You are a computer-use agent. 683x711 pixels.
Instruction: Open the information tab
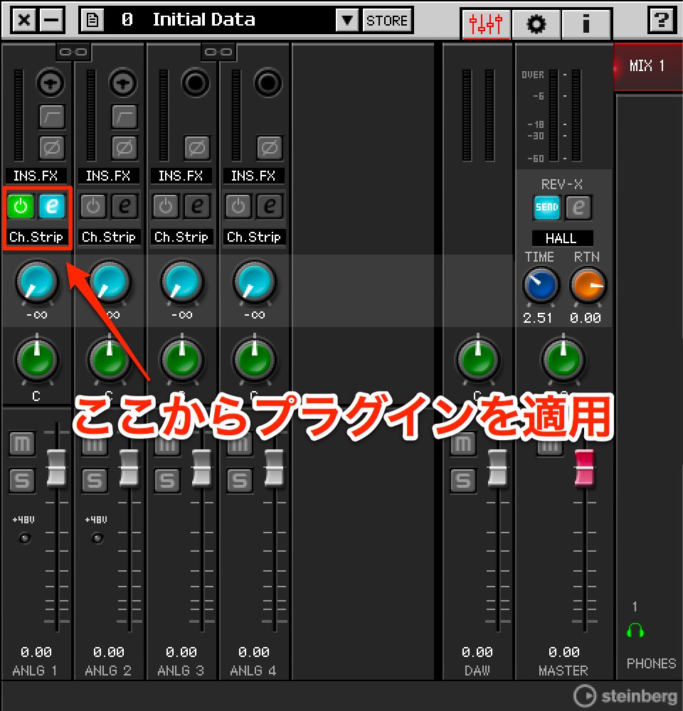coord(586,23)
